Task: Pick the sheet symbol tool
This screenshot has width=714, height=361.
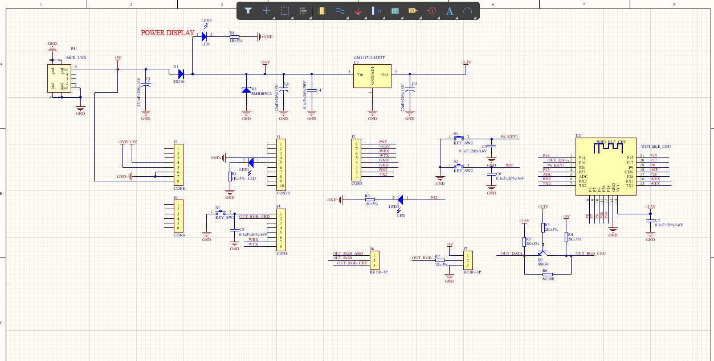Action: click(394, 10)
